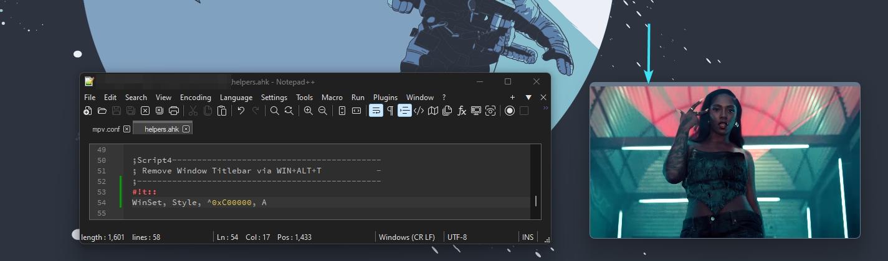
Task: Click the #!t:: hotkey line
Action: pyautogui.click(x=144, y=192)
